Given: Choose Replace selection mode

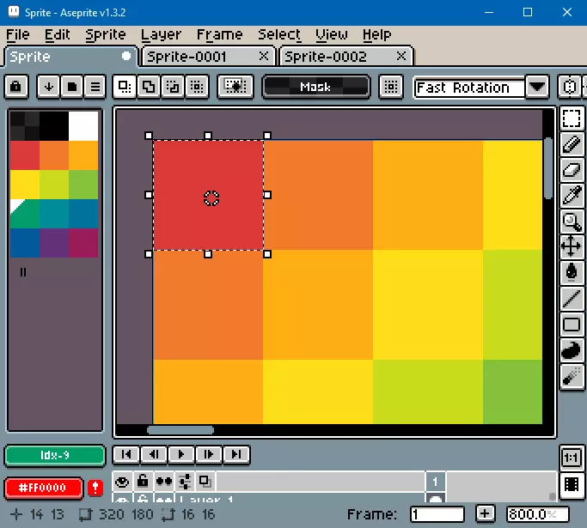Looking at the screenshot, I should coord(125,87).
